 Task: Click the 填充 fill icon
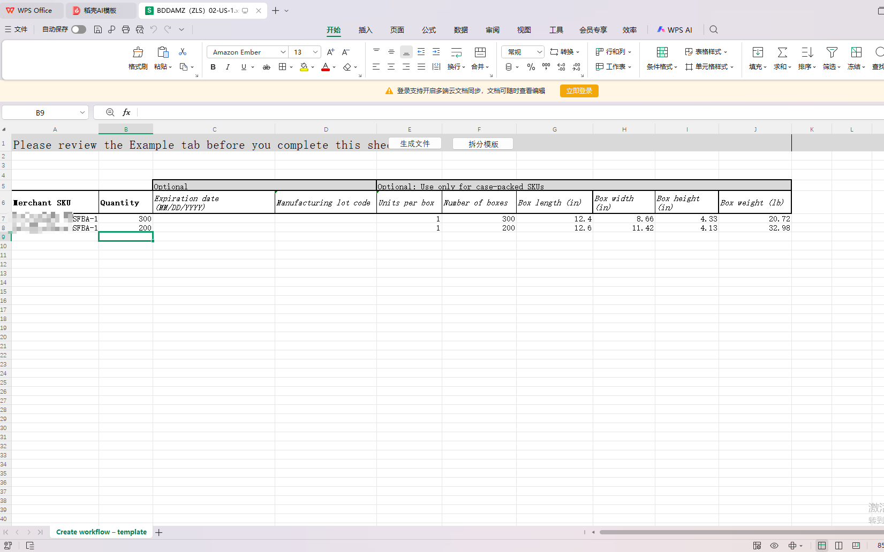pos(758,52)
